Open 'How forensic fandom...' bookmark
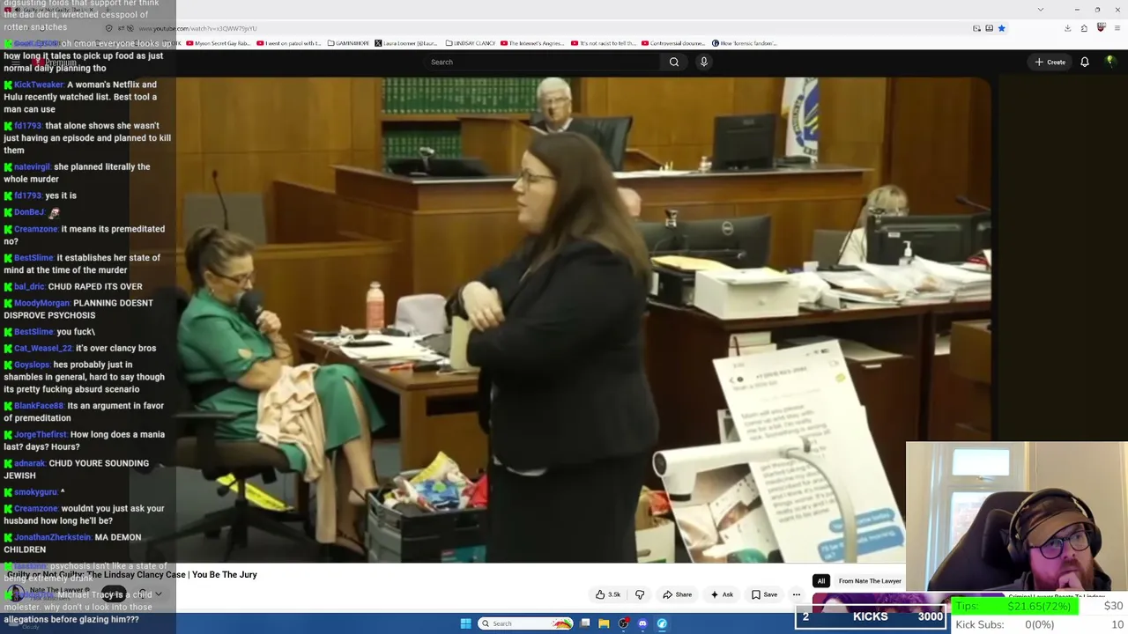1128x634 pixels. tap(745, 43)
